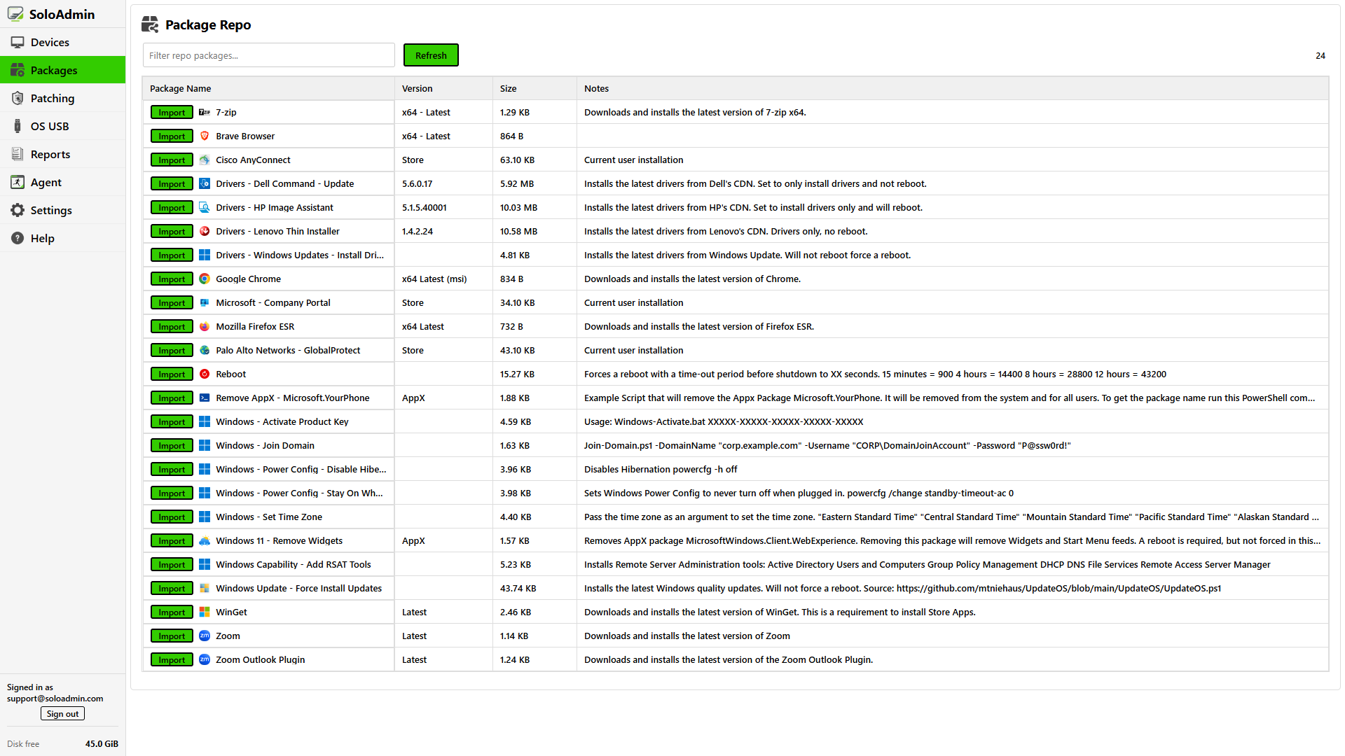Import the Cisco AnyConnect package
Viewport: 1345px width, 756px height.
pyautogui.click(x=172, y=160)
